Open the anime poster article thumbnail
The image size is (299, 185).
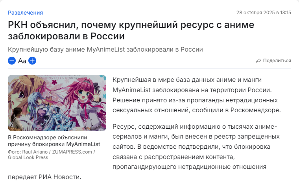[57, 103]
